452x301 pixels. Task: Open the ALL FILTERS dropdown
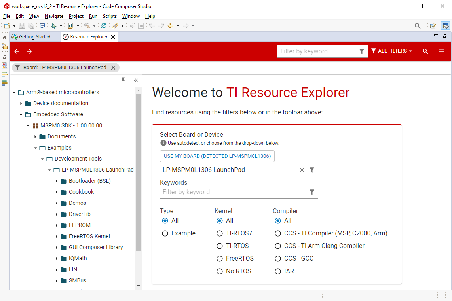pyautogui.click(x=391, y=51)
